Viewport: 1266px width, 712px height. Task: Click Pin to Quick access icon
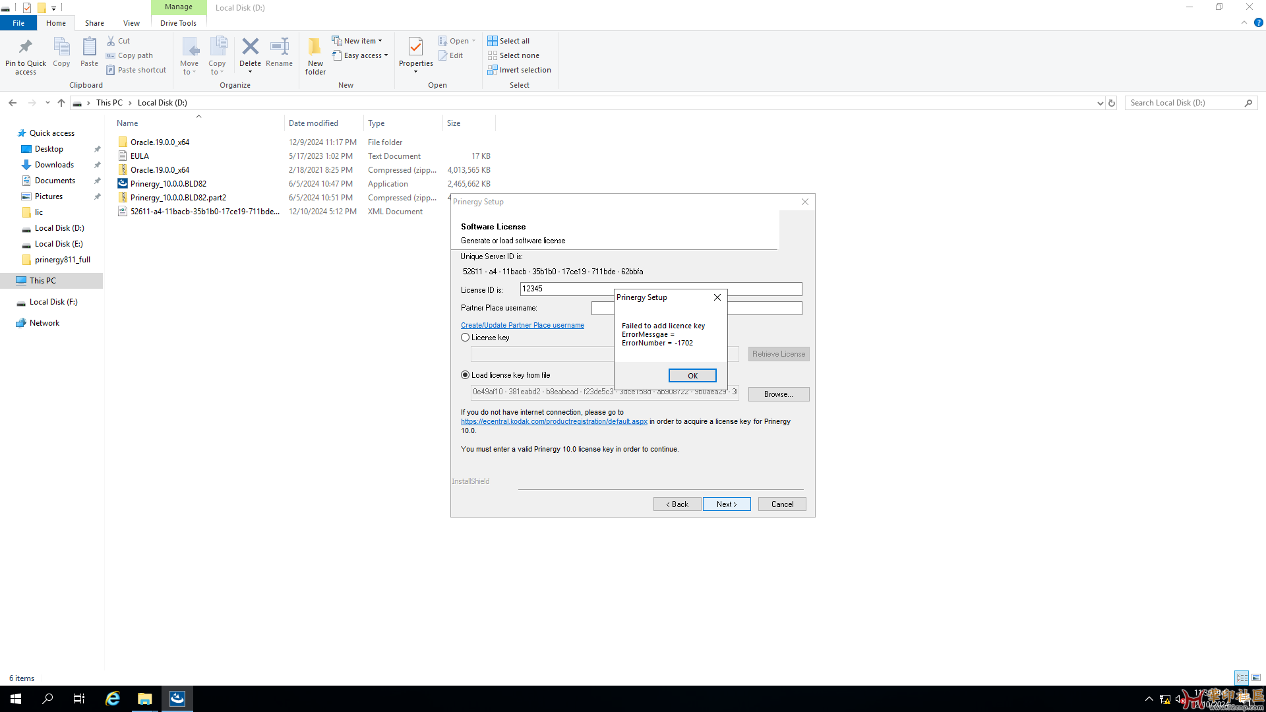26,47
